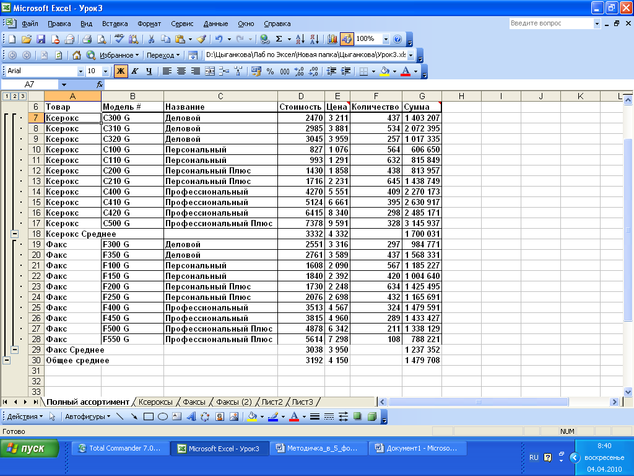Open Microsoft Excel Help icon

(397, 39)
